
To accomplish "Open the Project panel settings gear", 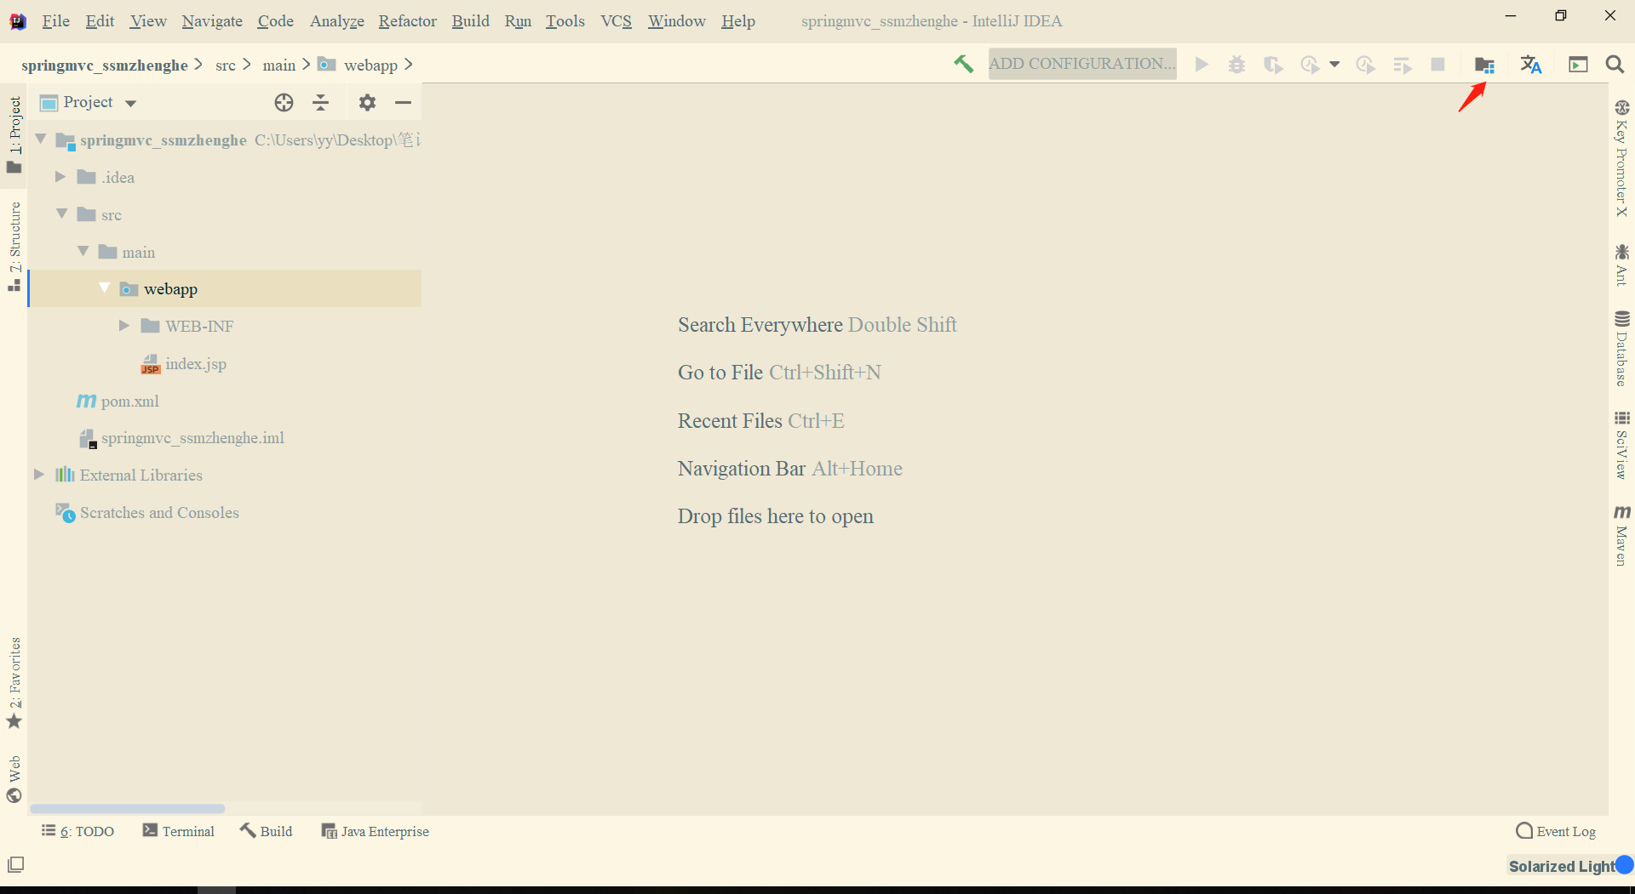I will (367, 103).
